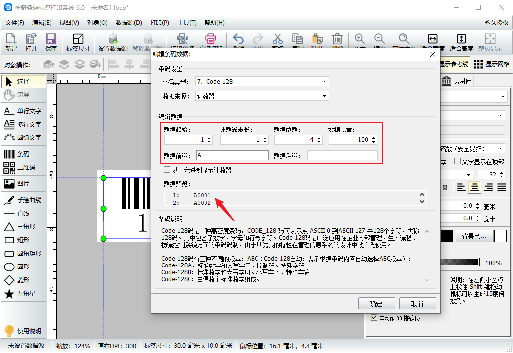This screenshot has height=353, width=513.
Task: Click the 背景色... button
Action: tap(474, 236)
